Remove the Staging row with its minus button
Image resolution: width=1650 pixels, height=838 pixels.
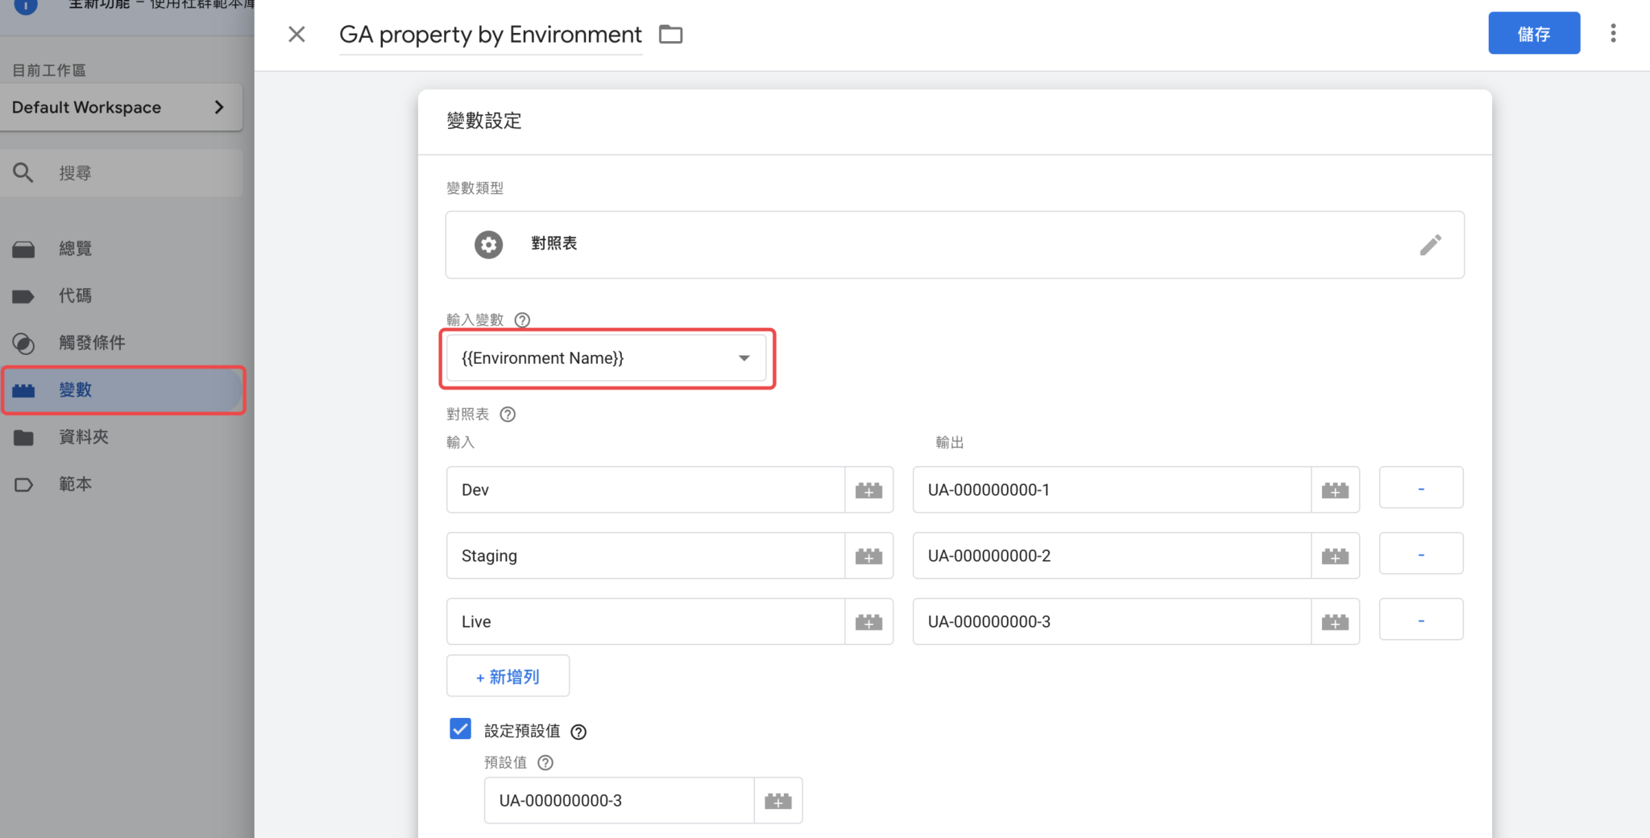point(1420,555)
